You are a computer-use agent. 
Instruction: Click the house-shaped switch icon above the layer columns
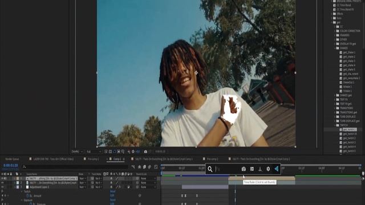[139, 167]
